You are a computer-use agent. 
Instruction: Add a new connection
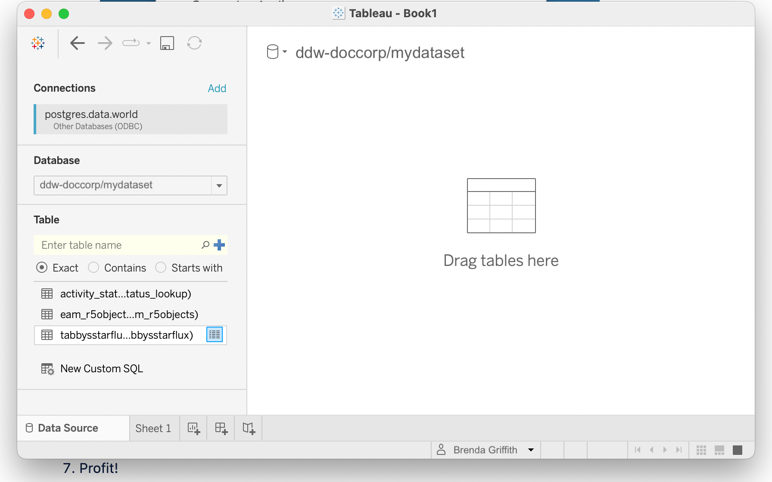point(217,88)
